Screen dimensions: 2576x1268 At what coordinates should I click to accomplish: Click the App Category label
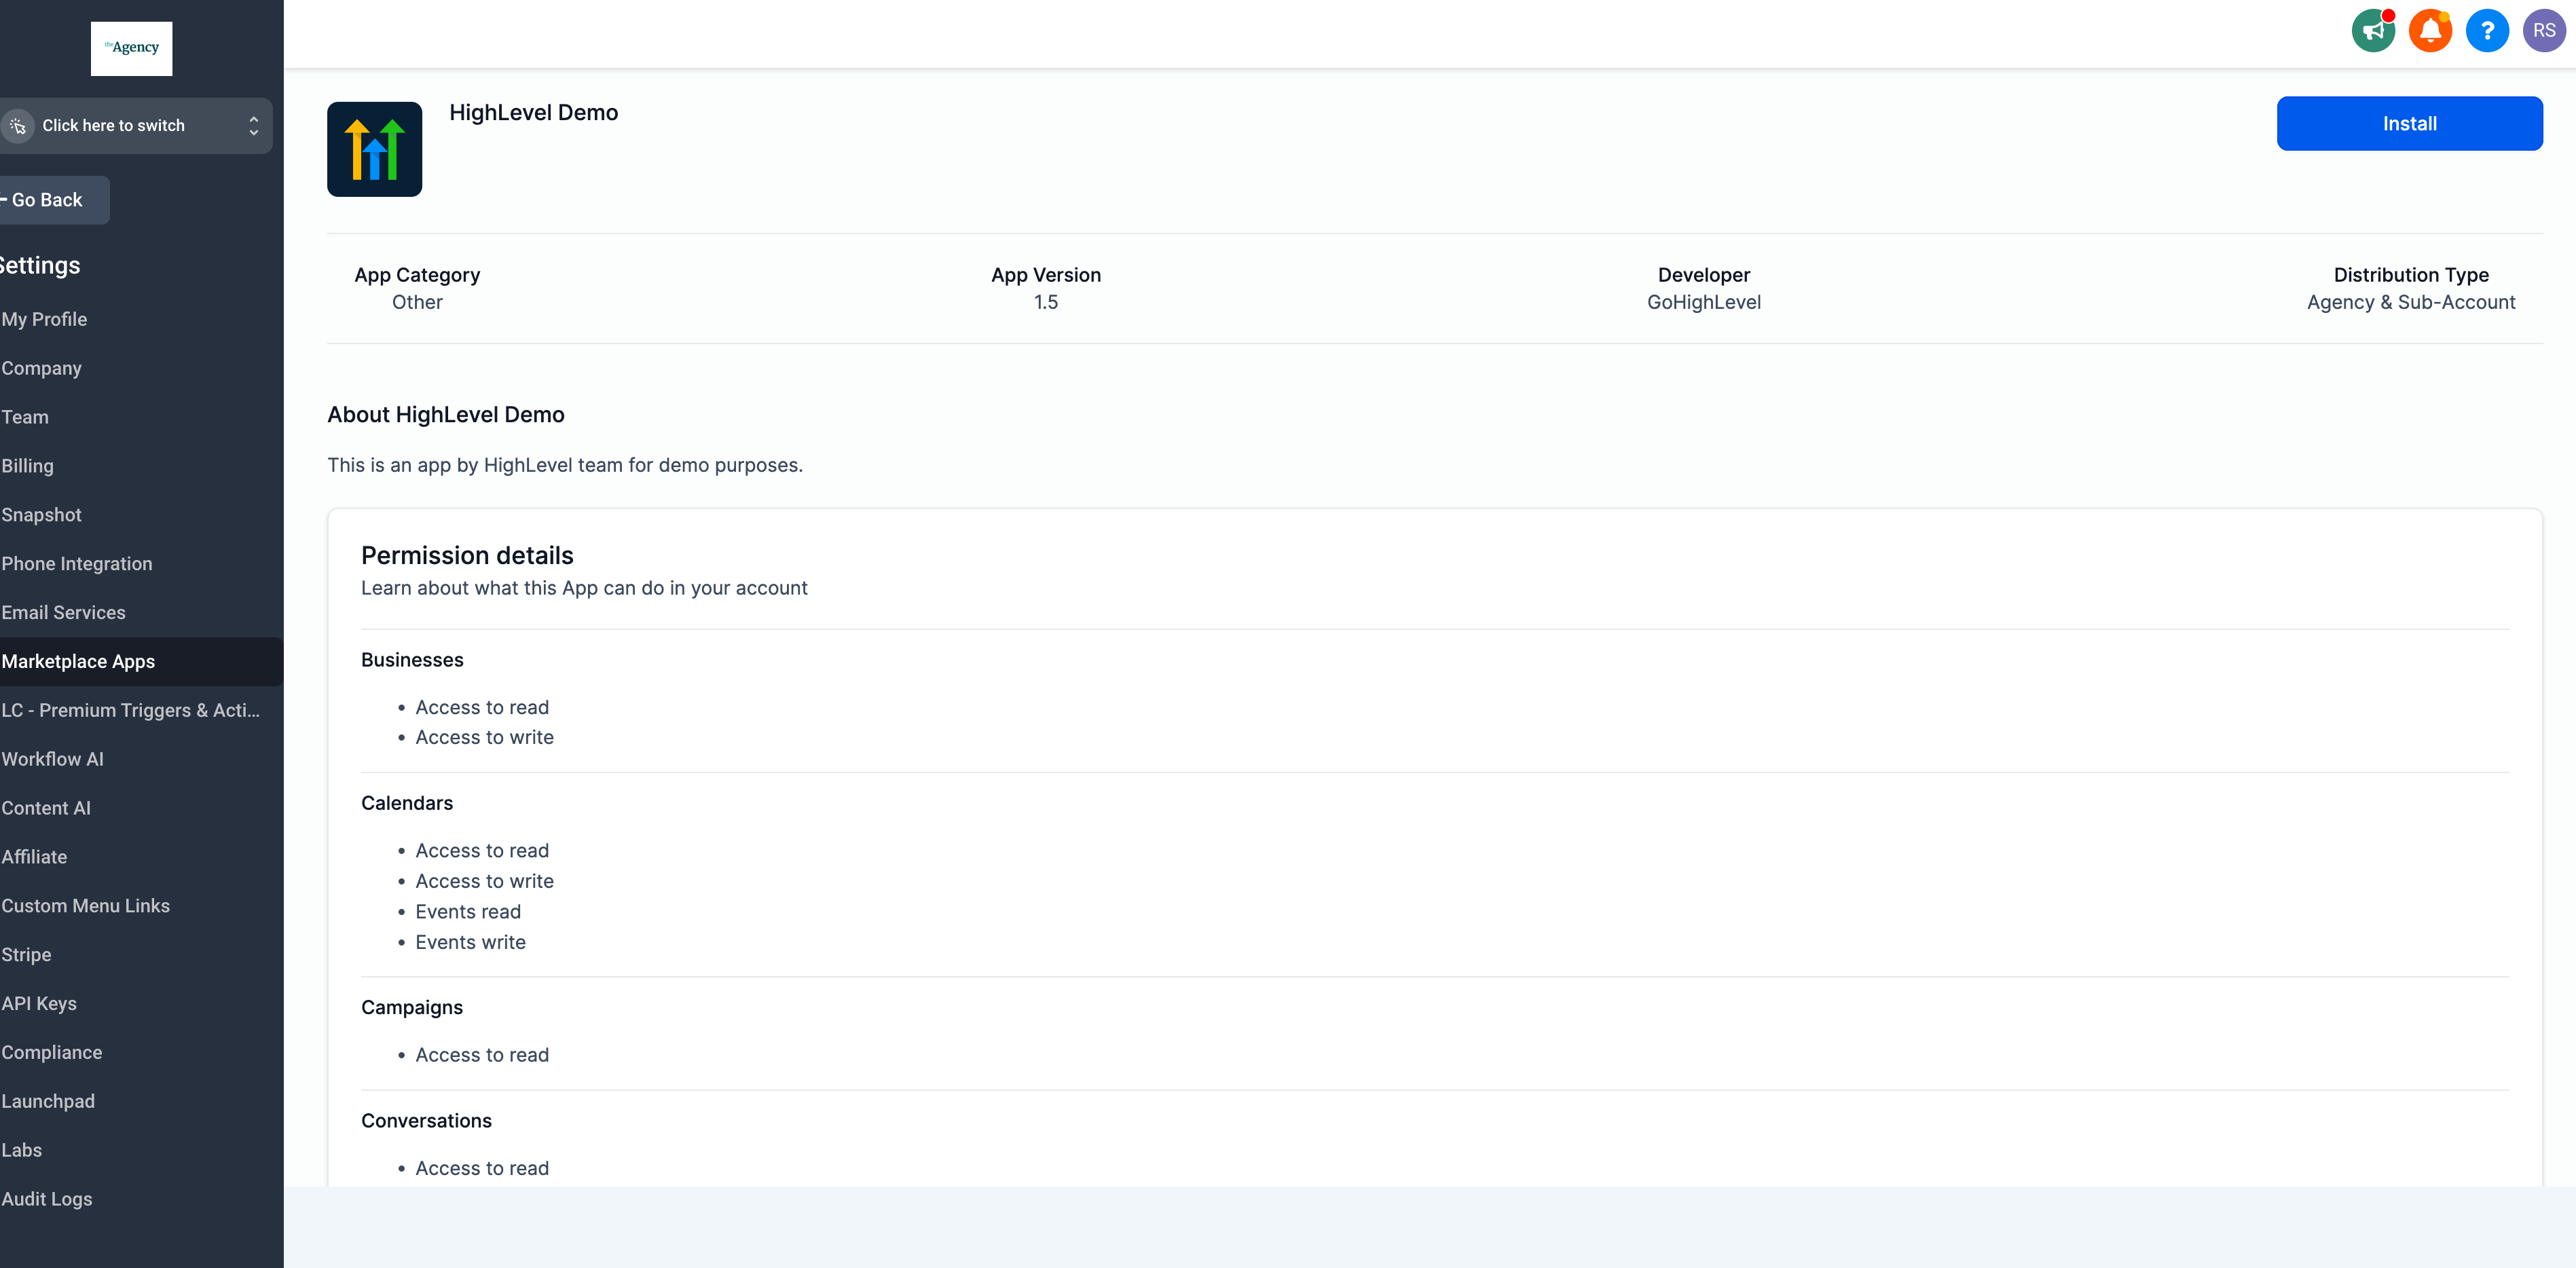pyautogui.click(x=417, y=275)
